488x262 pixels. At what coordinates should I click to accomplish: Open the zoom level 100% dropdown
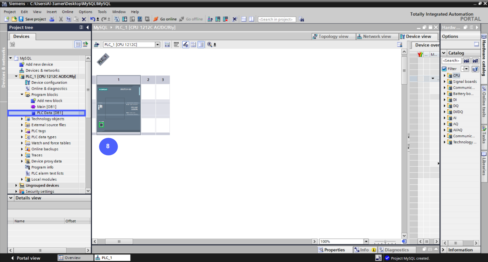[366, 242]
